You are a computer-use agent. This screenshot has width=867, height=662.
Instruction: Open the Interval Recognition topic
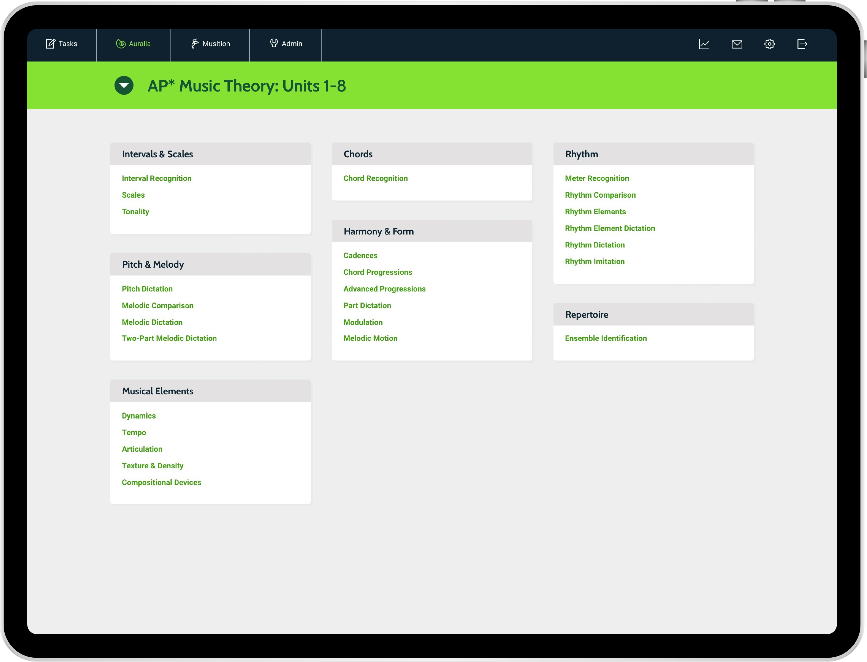[156, 178]
